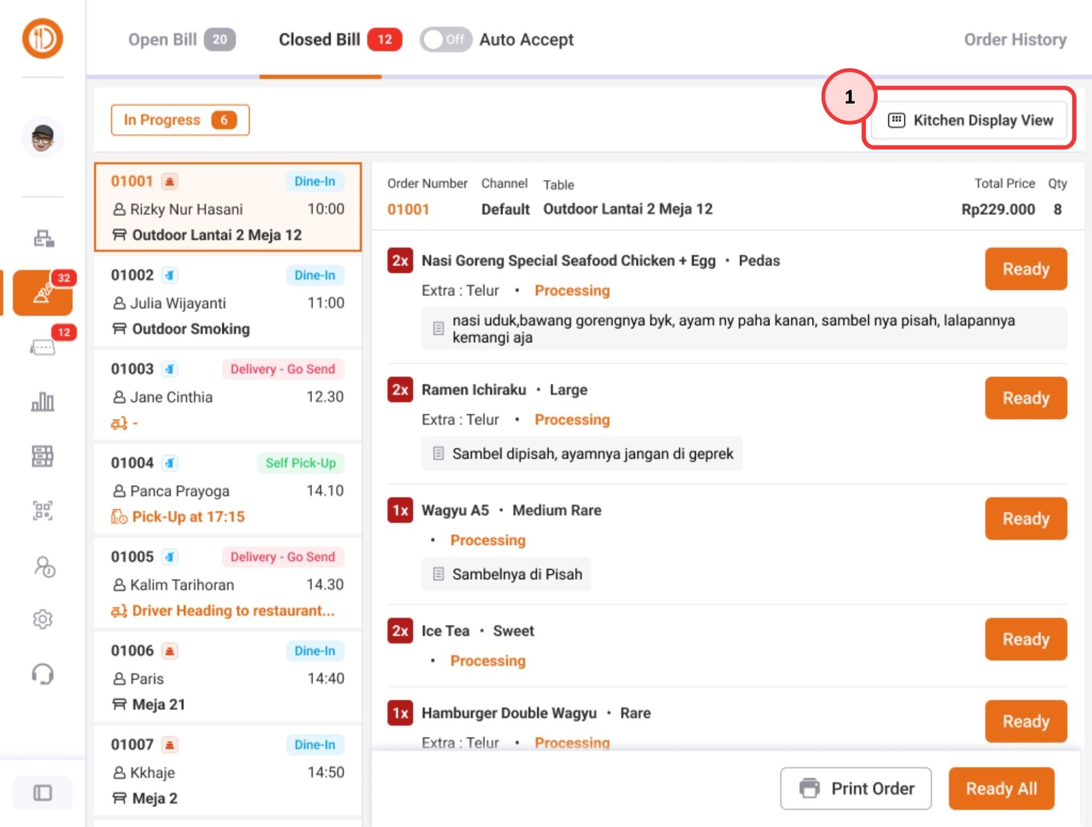Viewport: 1092px width, 827px height.
Task: Open the cashier POS sidebar icon
Action: pos(43,238)
